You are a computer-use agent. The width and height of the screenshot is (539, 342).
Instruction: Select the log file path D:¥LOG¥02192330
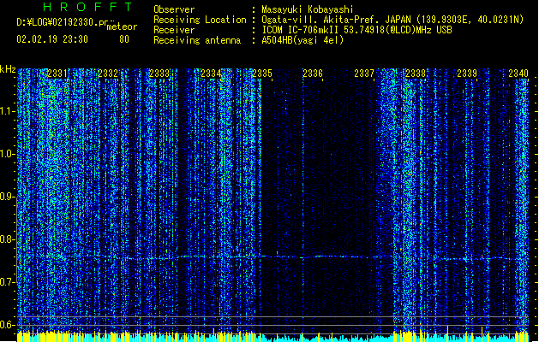point(57,22)
